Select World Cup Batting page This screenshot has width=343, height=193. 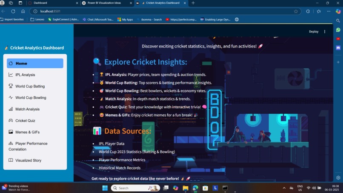tap(35, 86)
